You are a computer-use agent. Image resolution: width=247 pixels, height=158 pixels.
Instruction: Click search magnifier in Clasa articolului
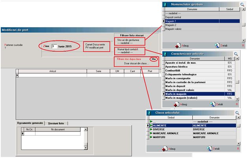coord(237,113)
